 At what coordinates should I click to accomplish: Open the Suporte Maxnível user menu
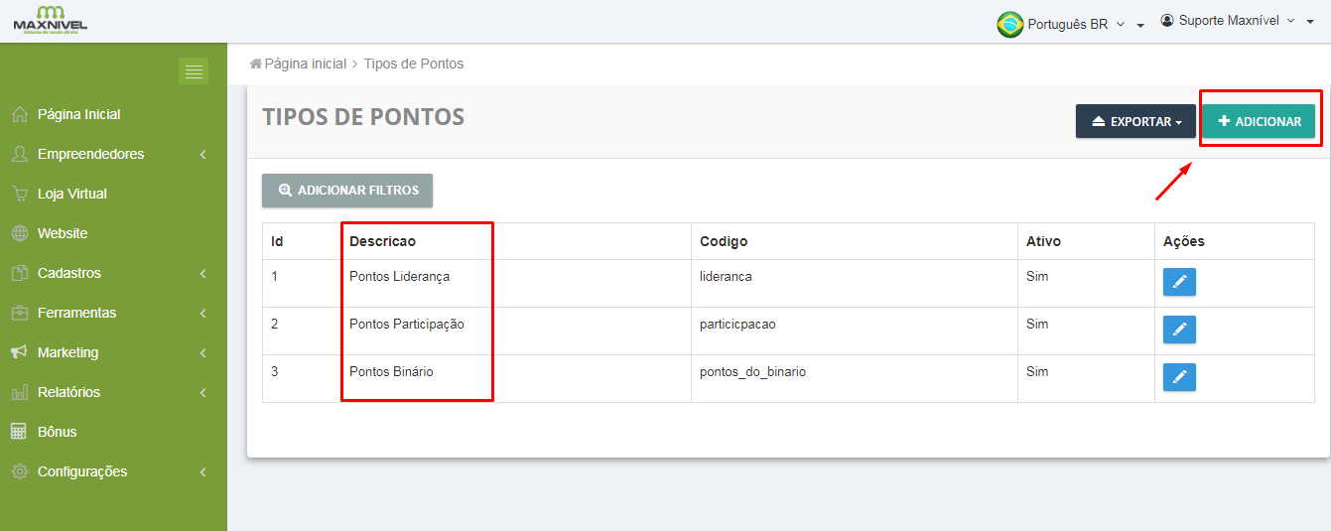[1237, 21]
